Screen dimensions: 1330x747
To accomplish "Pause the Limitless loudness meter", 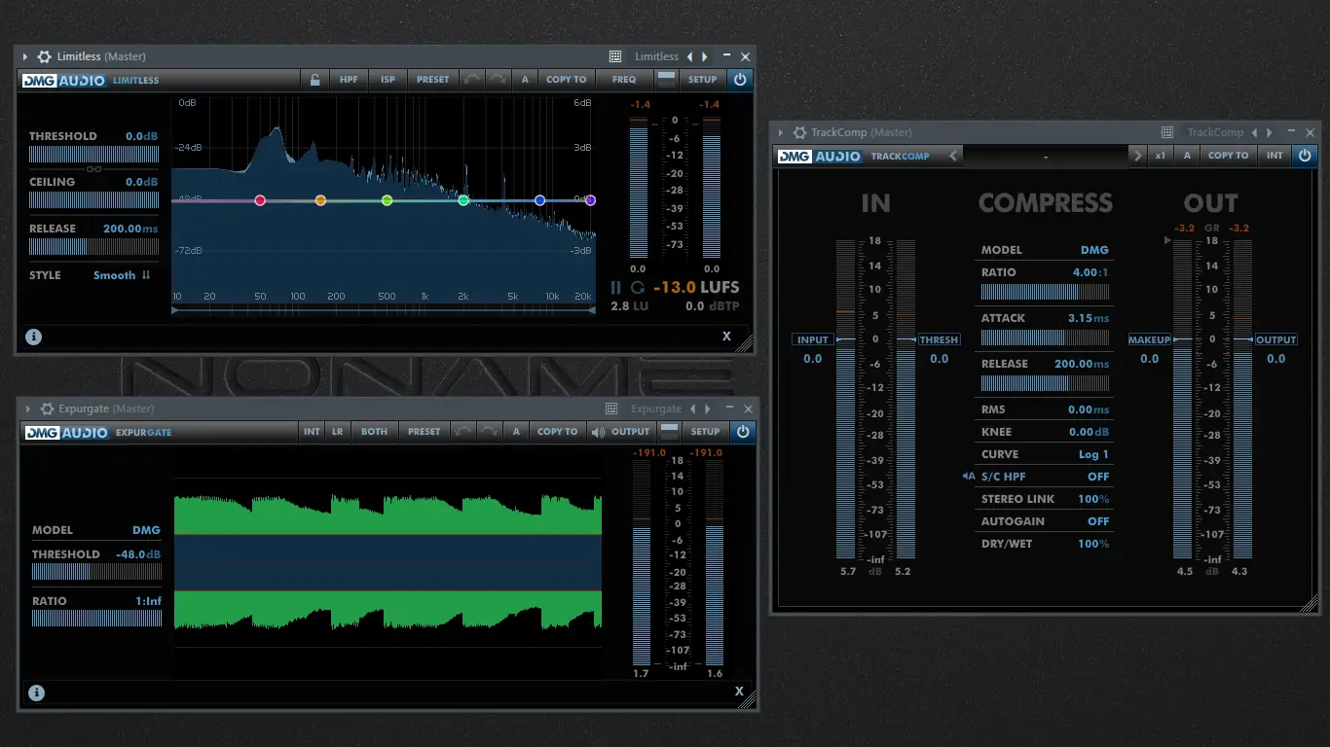I will point(615,287).
